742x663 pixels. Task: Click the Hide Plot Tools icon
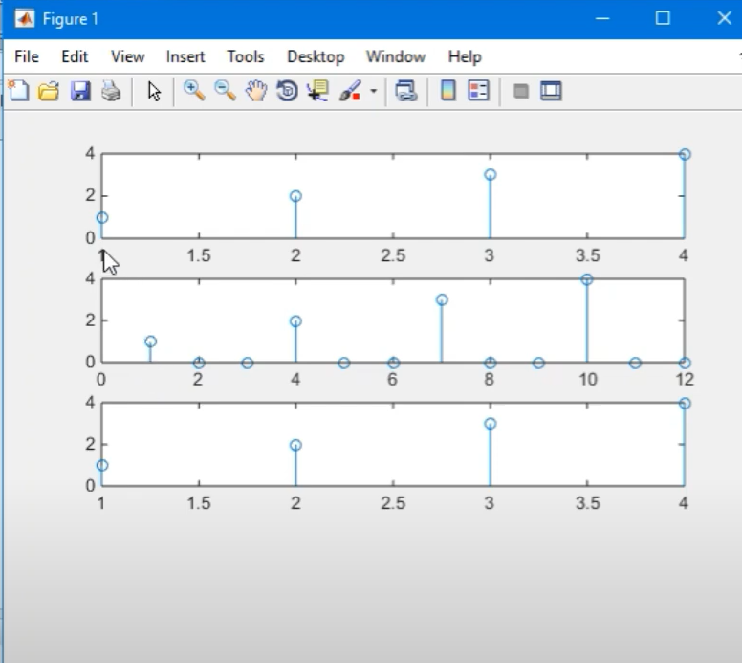point(521,91)
